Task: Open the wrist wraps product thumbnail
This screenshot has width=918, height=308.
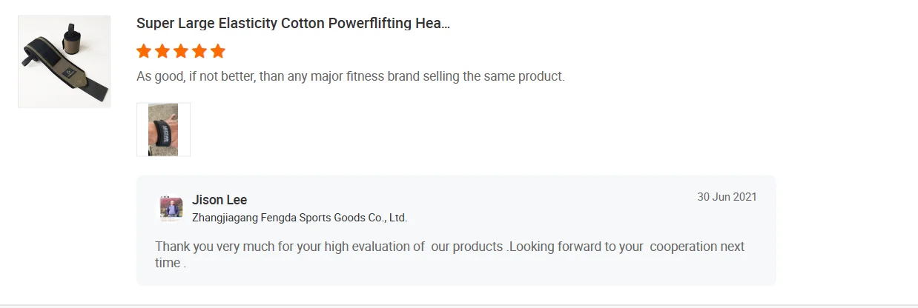Action: [64, 61]
